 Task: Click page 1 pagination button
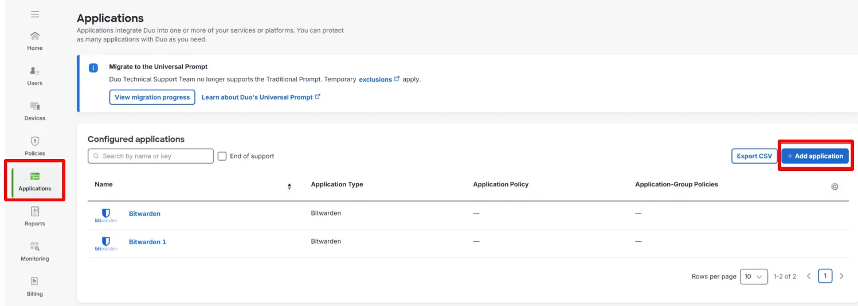pyautogui.click(x=825, y=276)
